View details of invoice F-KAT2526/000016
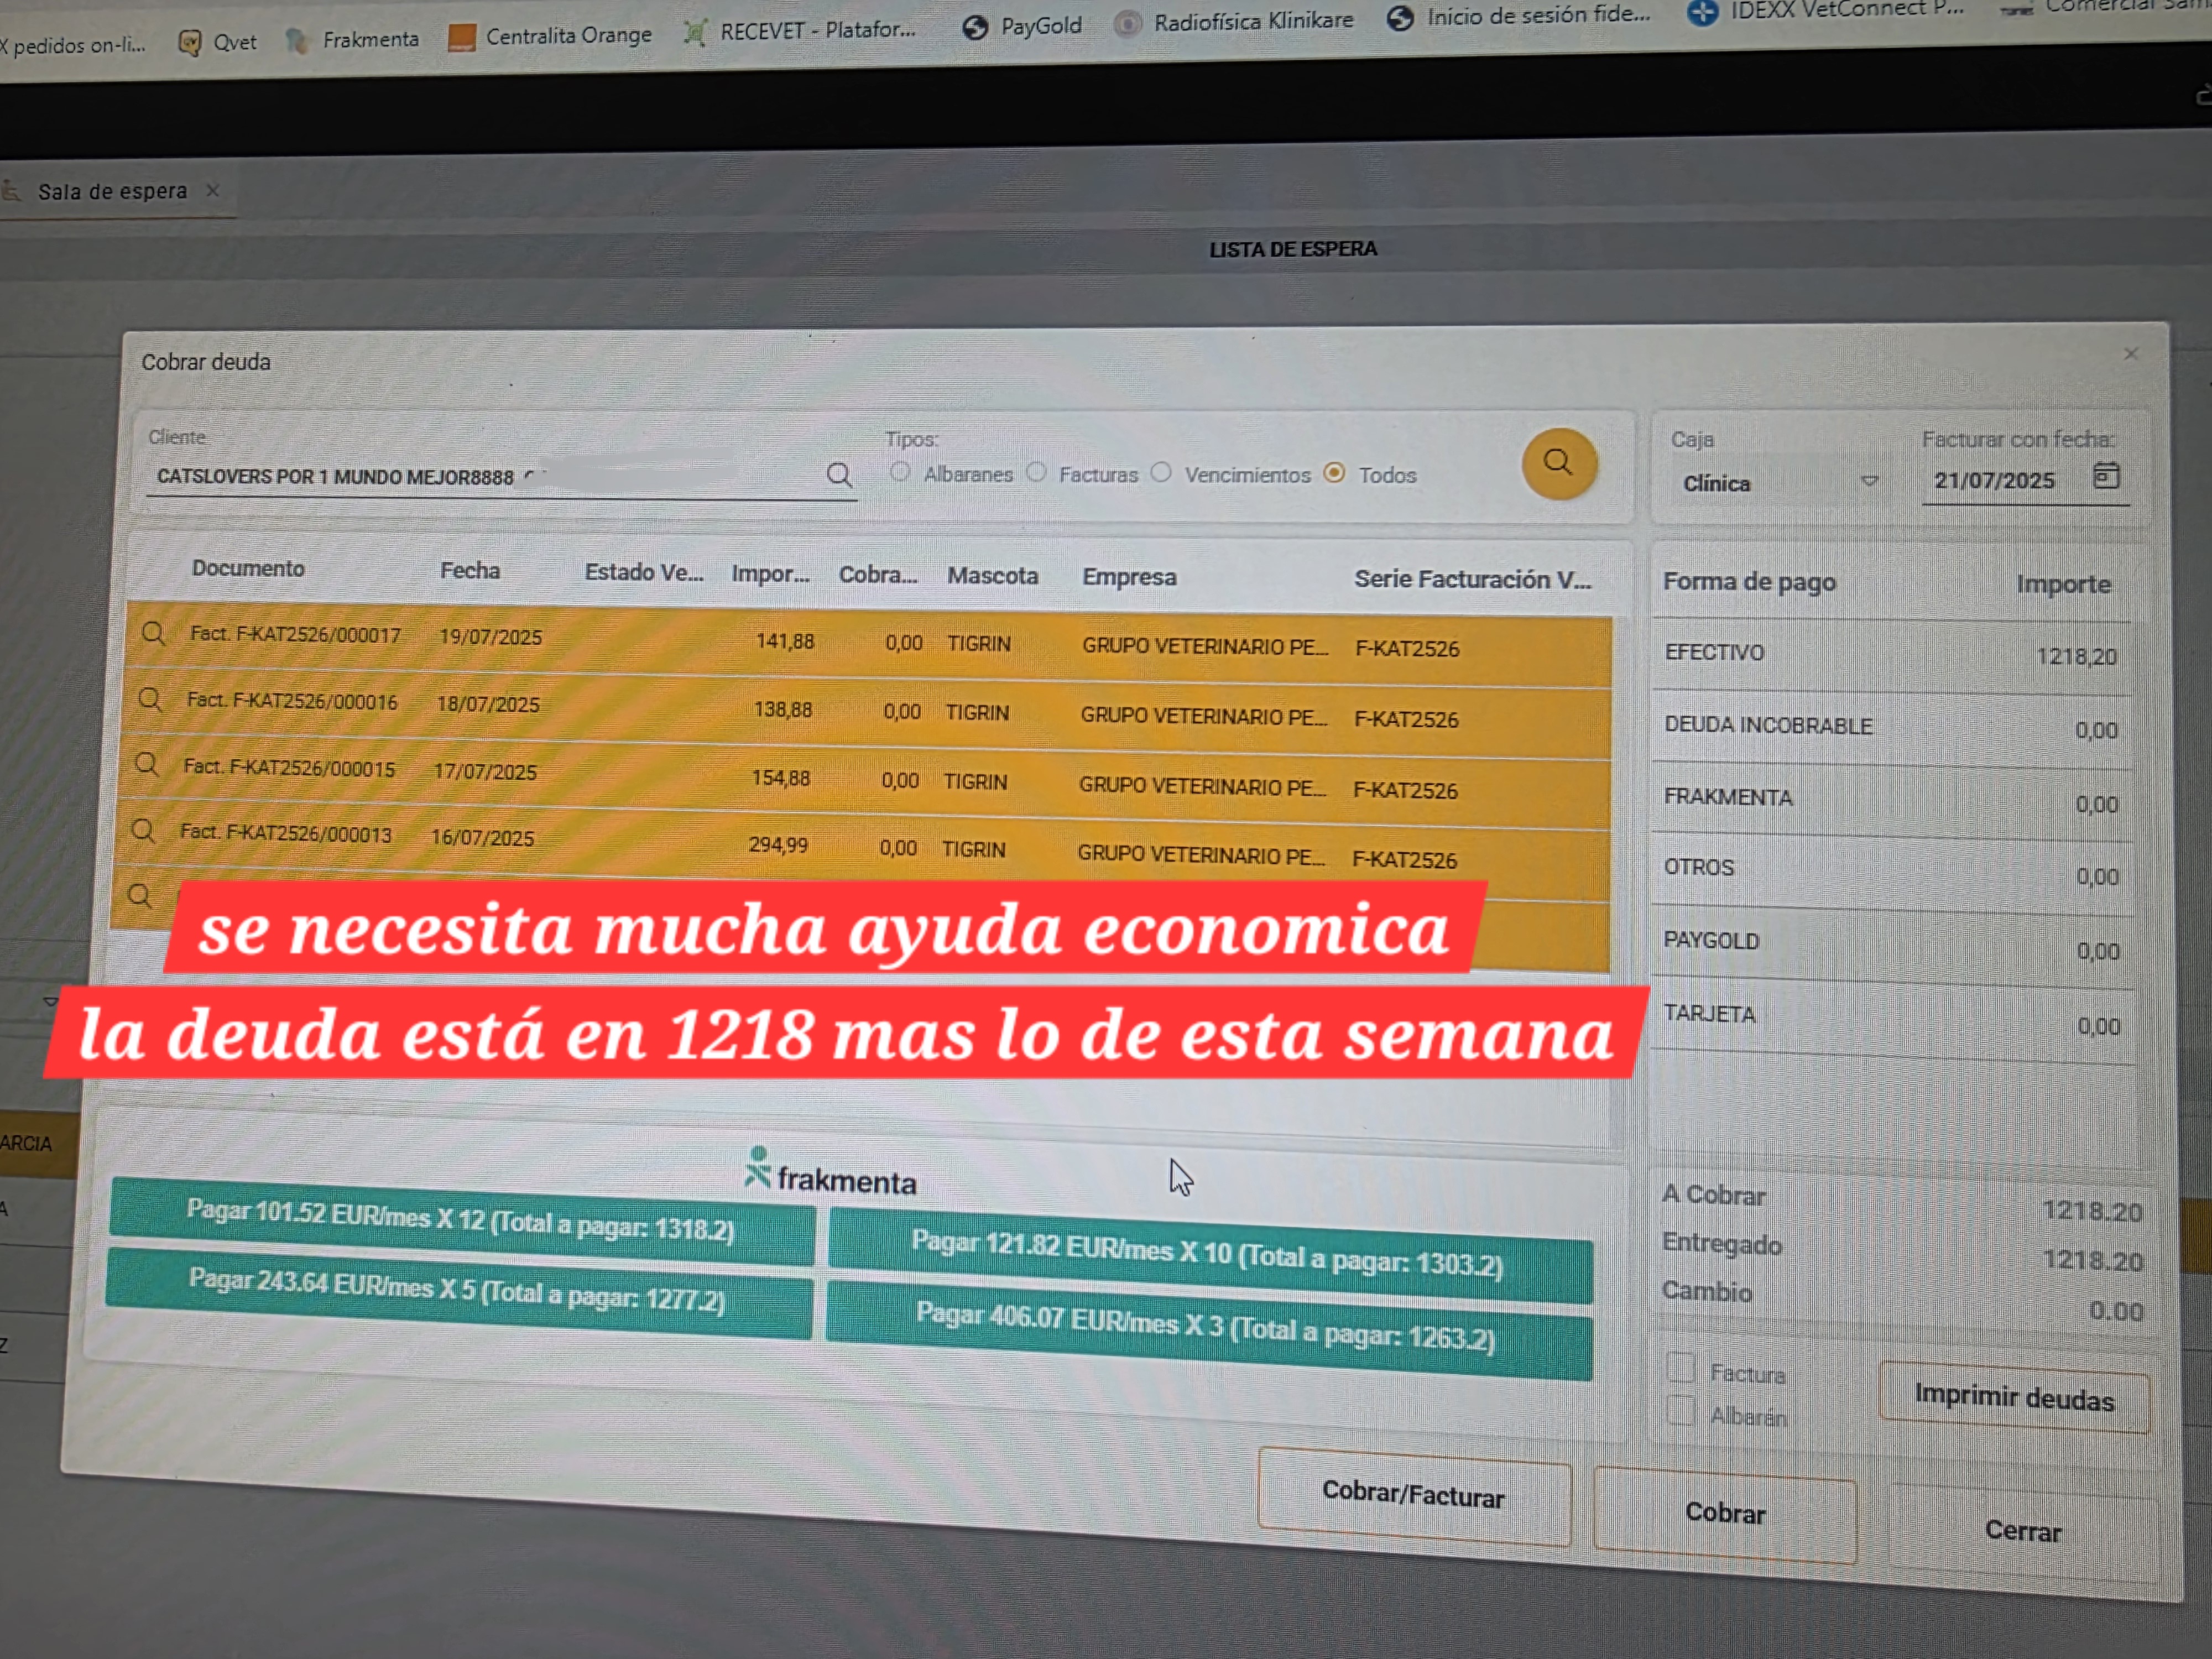This screenshot has width=2212, height=1659. click(x=150, y=699)
